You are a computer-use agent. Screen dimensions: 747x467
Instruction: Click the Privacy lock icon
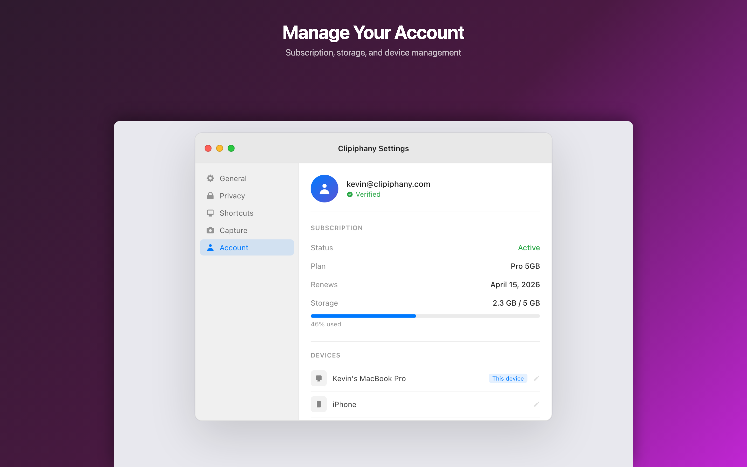[210, 196]
